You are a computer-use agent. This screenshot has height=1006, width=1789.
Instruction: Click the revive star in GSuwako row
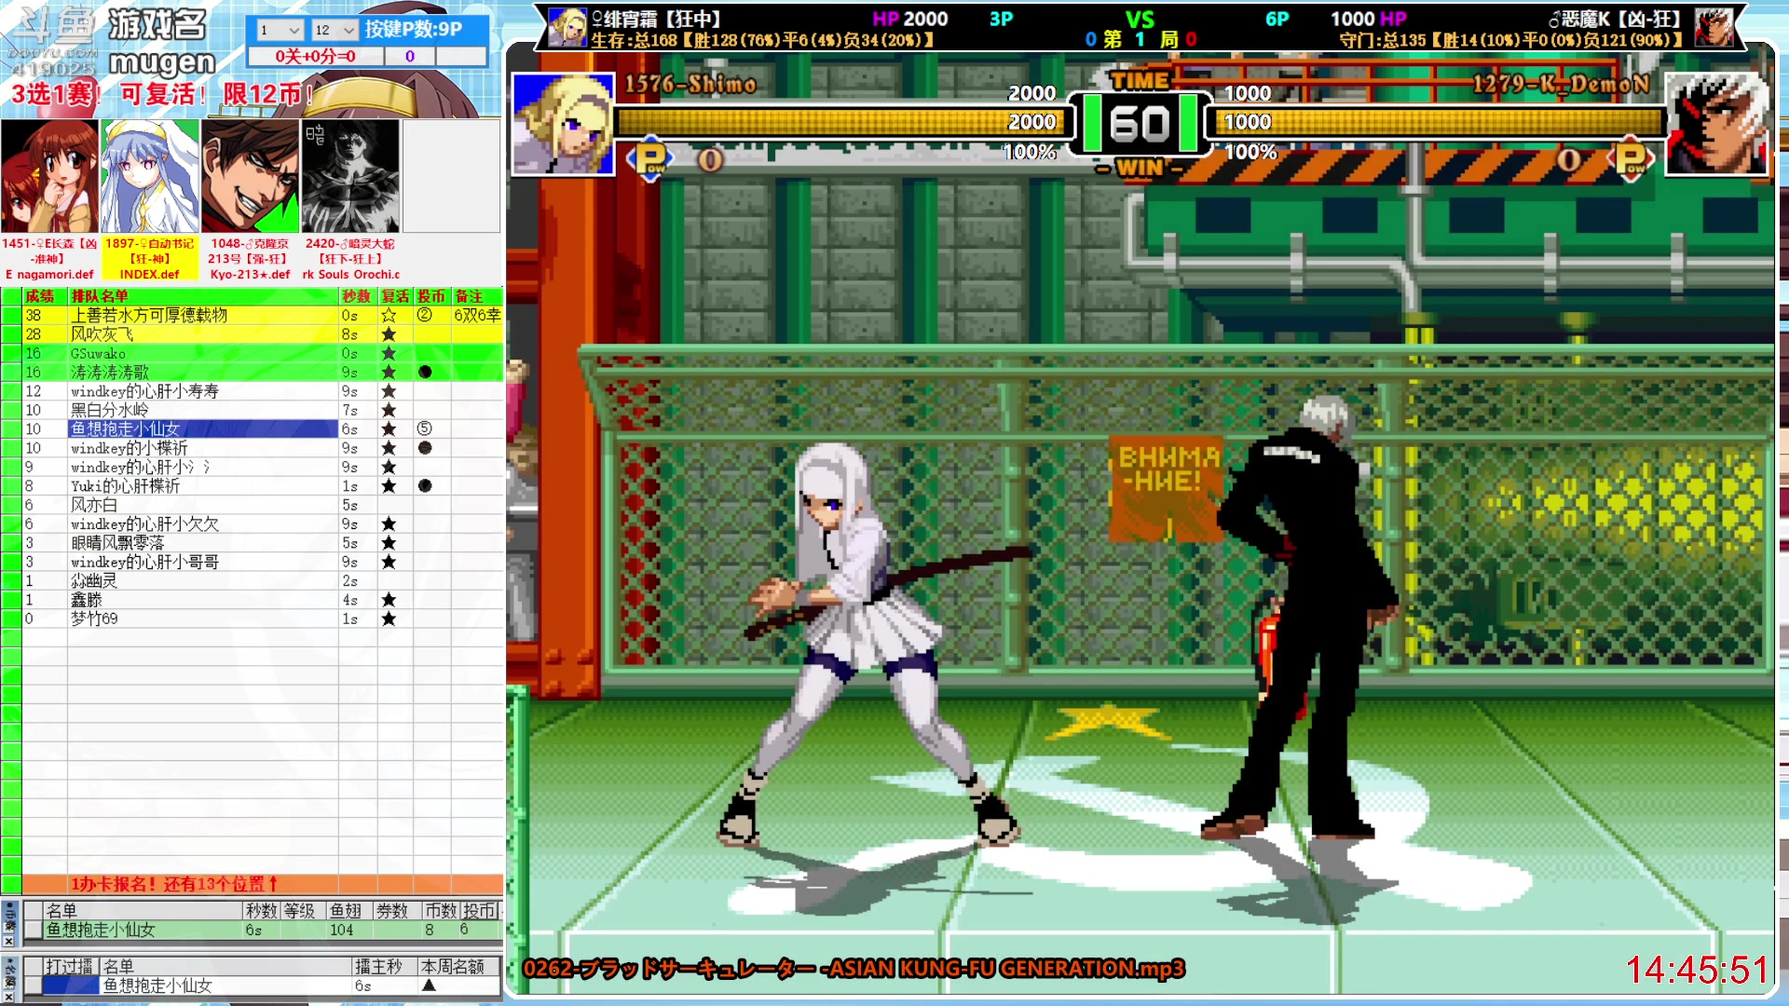pos(389,353)
